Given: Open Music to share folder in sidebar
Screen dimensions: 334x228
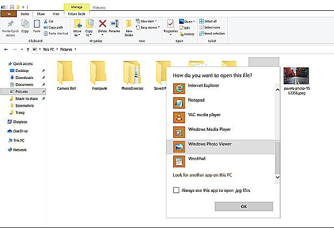Looking at the screenshot, I should click(x=24, y=99).
